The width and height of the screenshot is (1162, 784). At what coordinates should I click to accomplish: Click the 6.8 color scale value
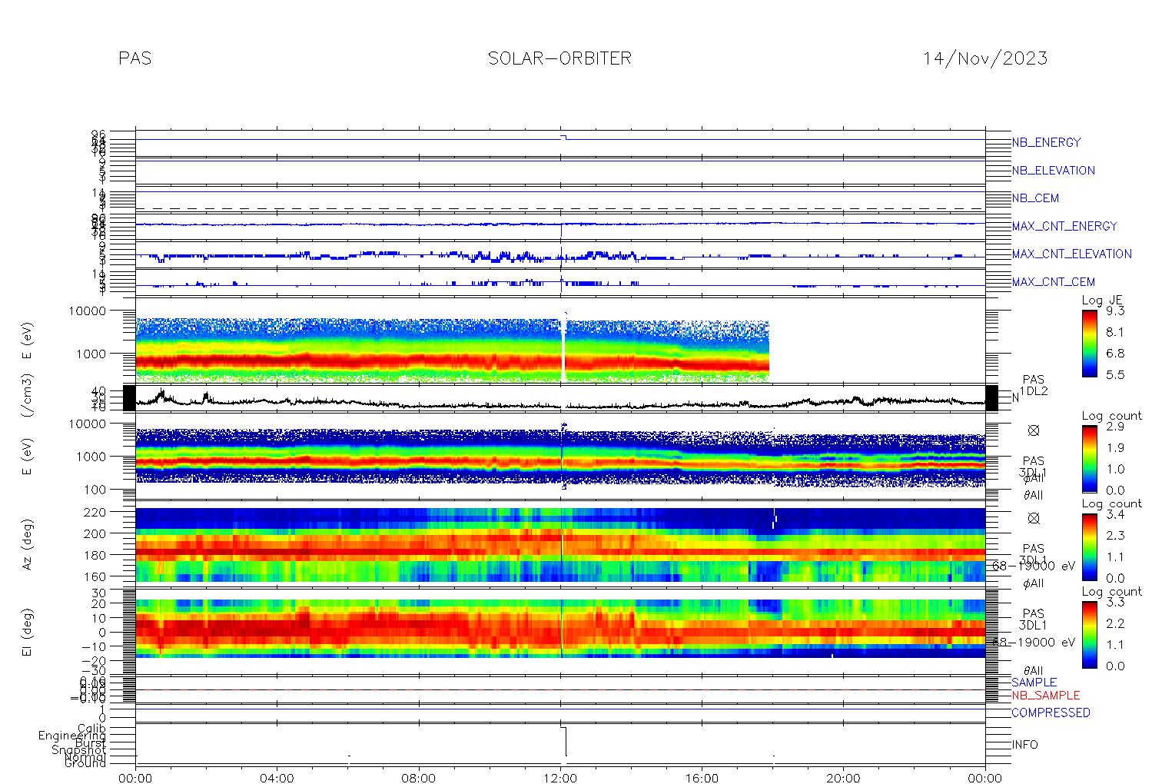coord(1115,354)
